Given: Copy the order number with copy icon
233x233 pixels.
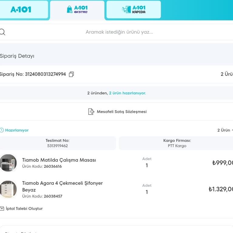Looking at the screenshot, I should 71,74.
